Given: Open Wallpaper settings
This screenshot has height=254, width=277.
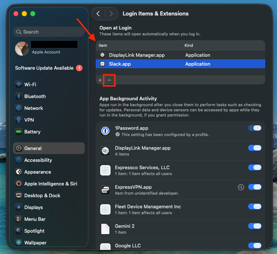Looking at the screenshot, I should (49, 243).
